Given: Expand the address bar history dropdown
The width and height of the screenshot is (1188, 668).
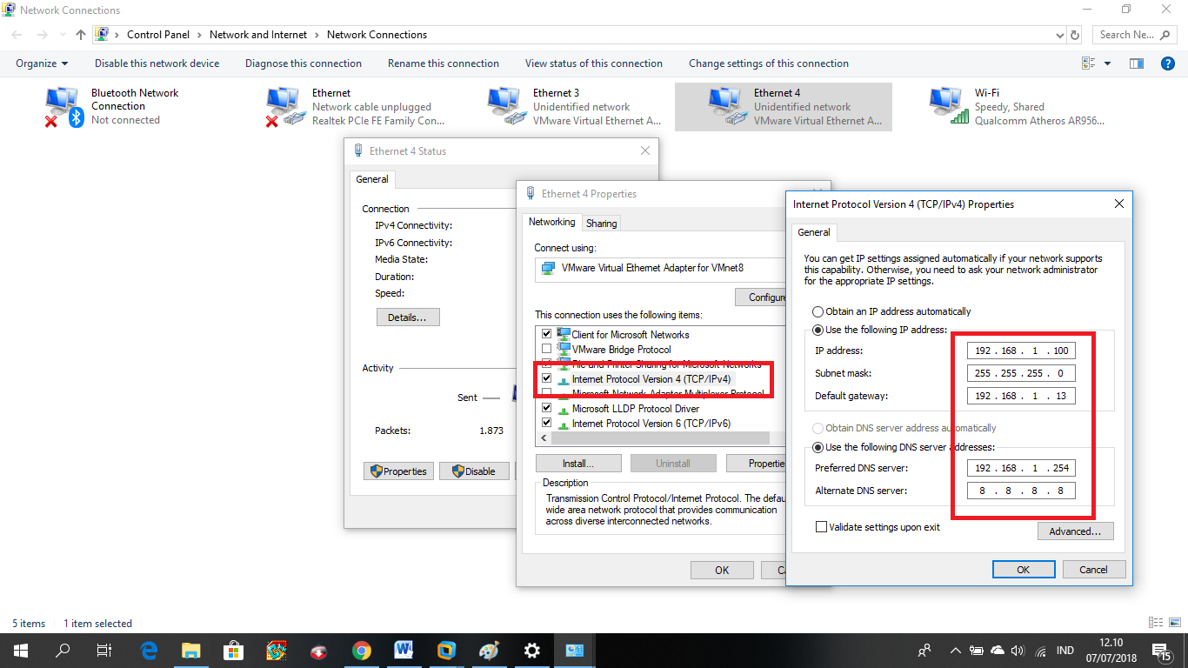Looking at the screenshot, I should coord(1059,35).
